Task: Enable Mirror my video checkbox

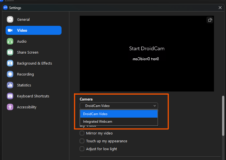Action: click(82, 133)
